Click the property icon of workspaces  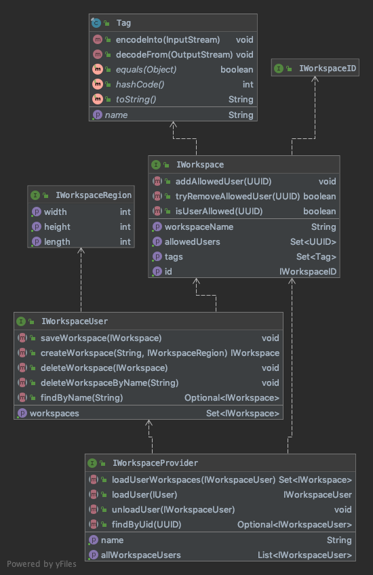[x=22, y=414]
